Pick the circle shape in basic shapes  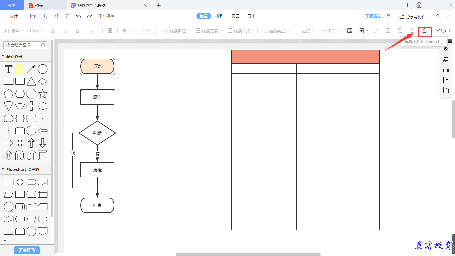tap(43, 69)
